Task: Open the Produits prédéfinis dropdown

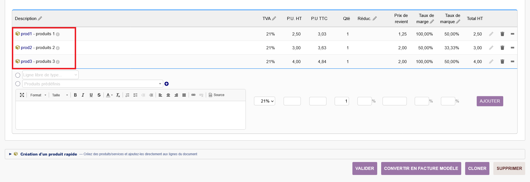Action: coord(92,84)
